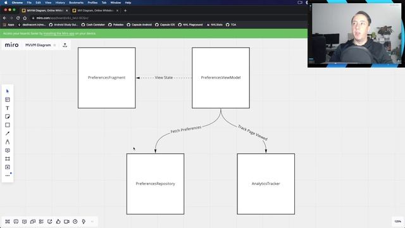This screenshot has height=228, width=405.
Task: Select the Frame tool in left toolbar
Action: click(x=7, y=159)
